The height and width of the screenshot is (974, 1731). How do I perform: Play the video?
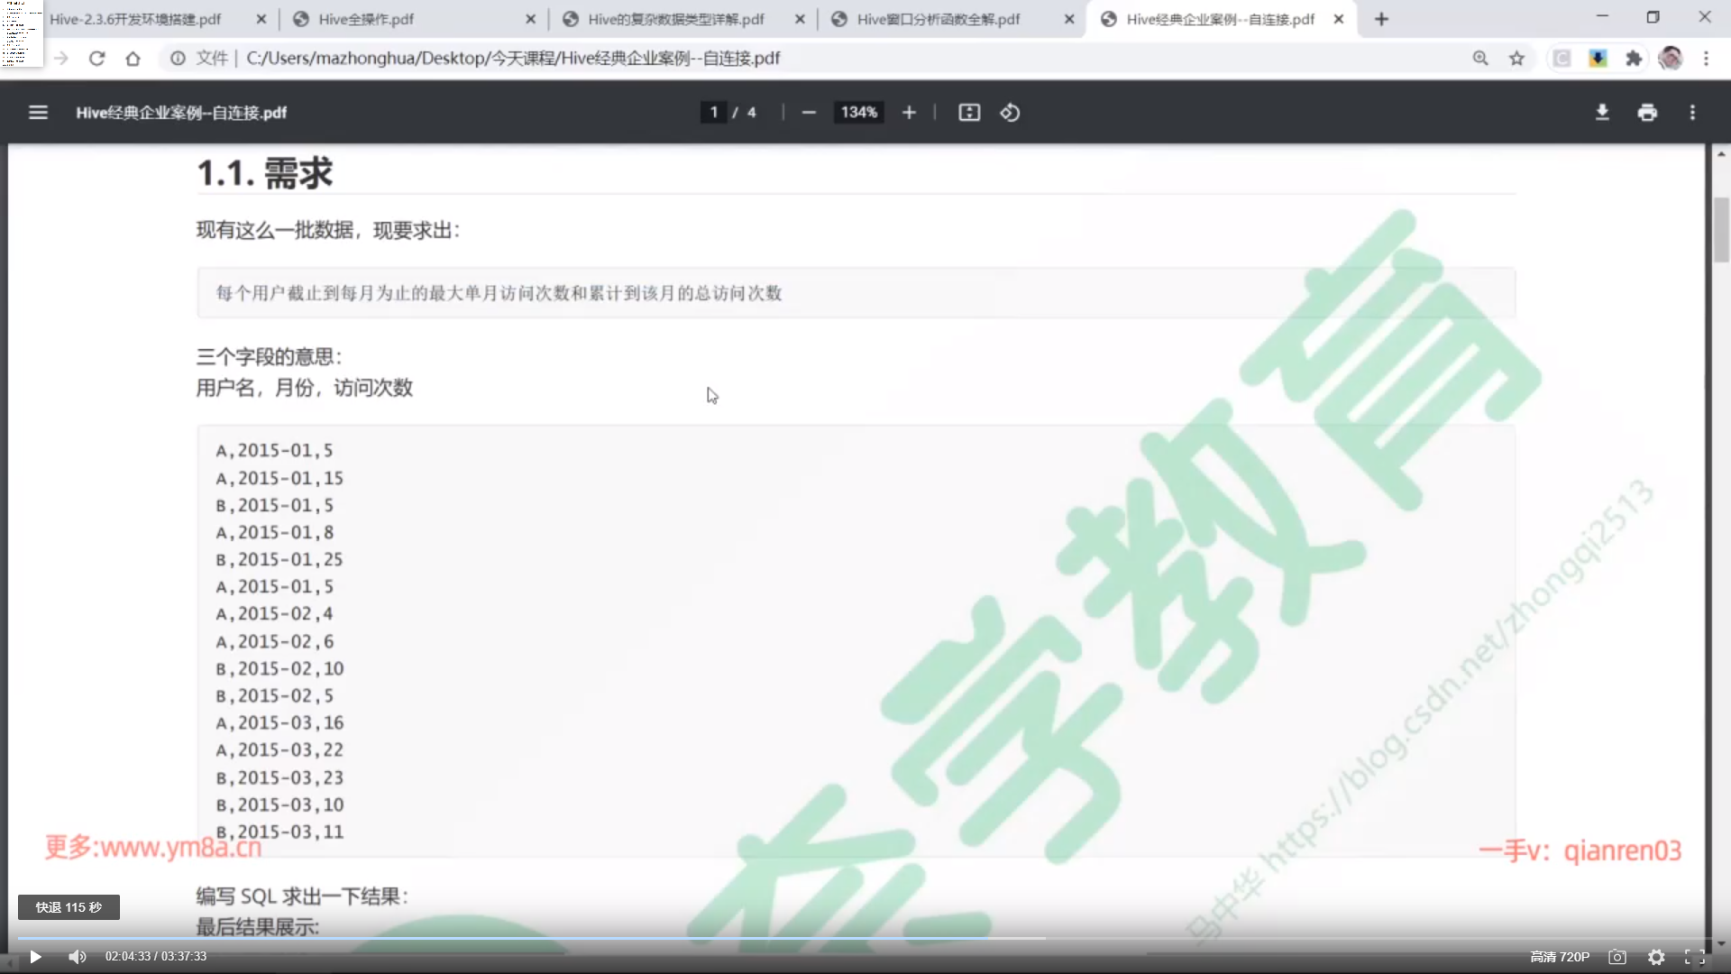click(35, 957)
